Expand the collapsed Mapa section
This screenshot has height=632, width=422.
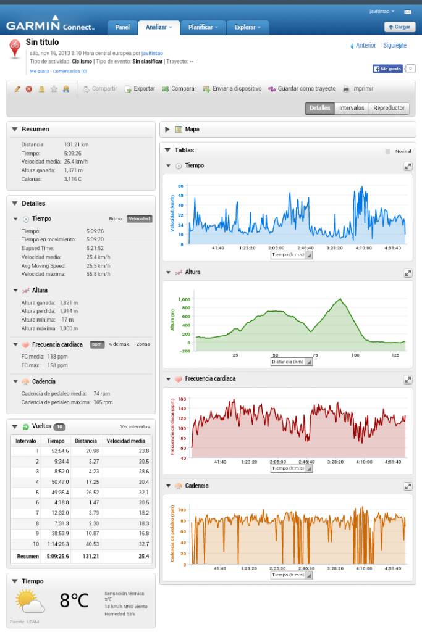coord(167,130)
